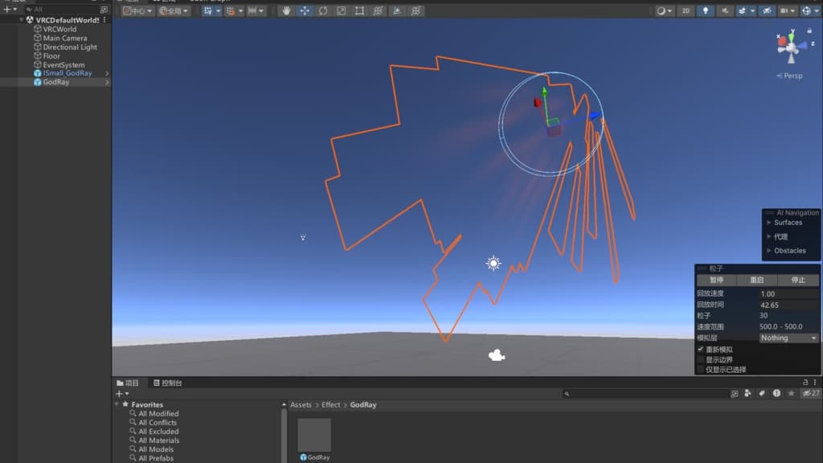The width and height of the screenshot is (823, 463).
Task: Switch to the 项目 project tab
Action: 128,383
